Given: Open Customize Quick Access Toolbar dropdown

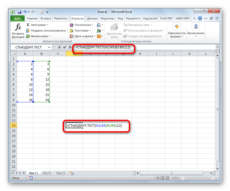Looking at the screenshot, I should pos(47,12).
